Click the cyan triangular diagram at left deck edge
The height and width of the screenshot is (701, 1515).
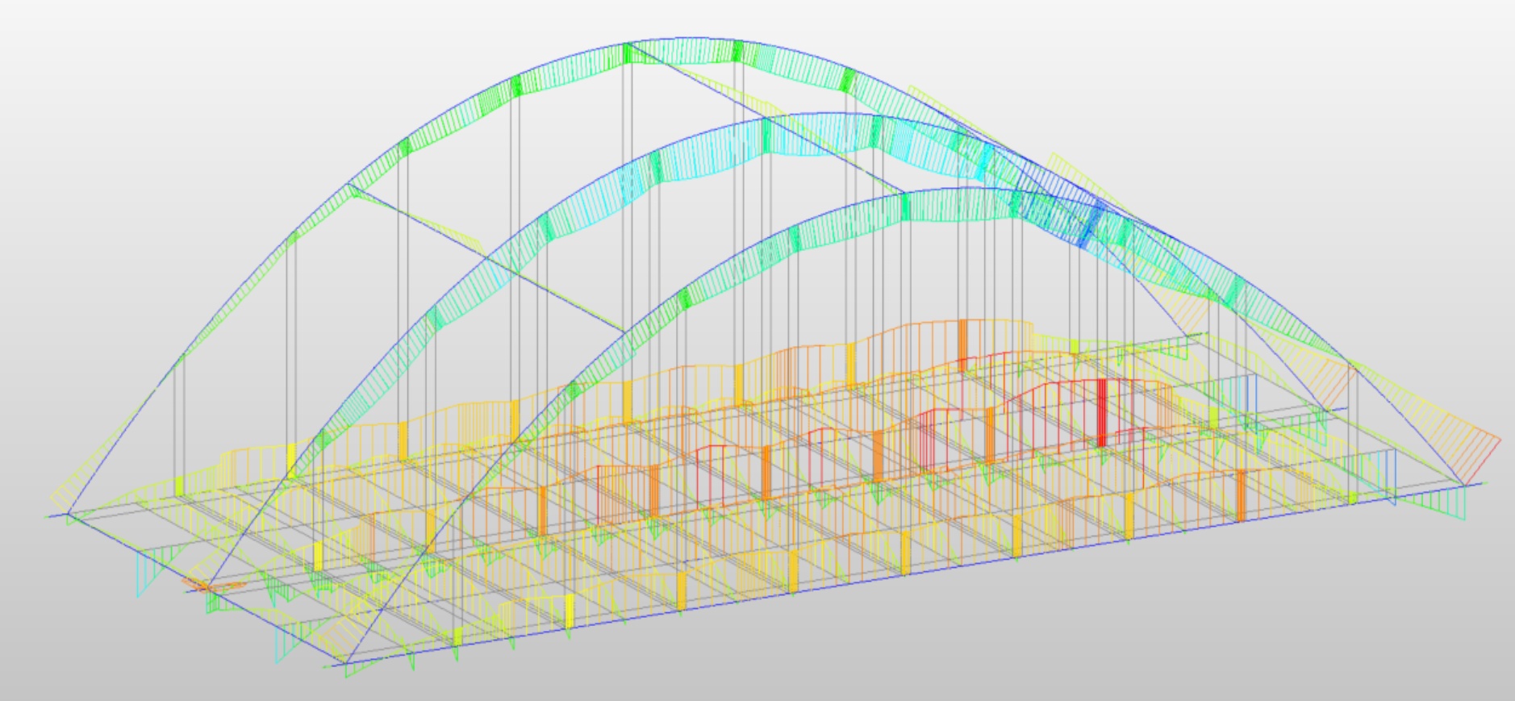click(x=149, y=571)
